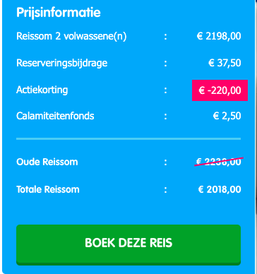257x274 pixels.
Task: Click the Calamiteitenfonds label
Action: [x=55, y=116]
